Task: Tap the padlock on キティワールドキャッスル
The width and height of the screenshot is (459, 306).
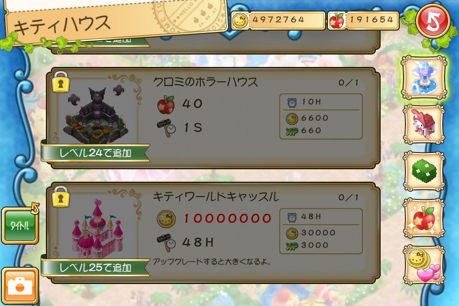Action: click(61, 197)
